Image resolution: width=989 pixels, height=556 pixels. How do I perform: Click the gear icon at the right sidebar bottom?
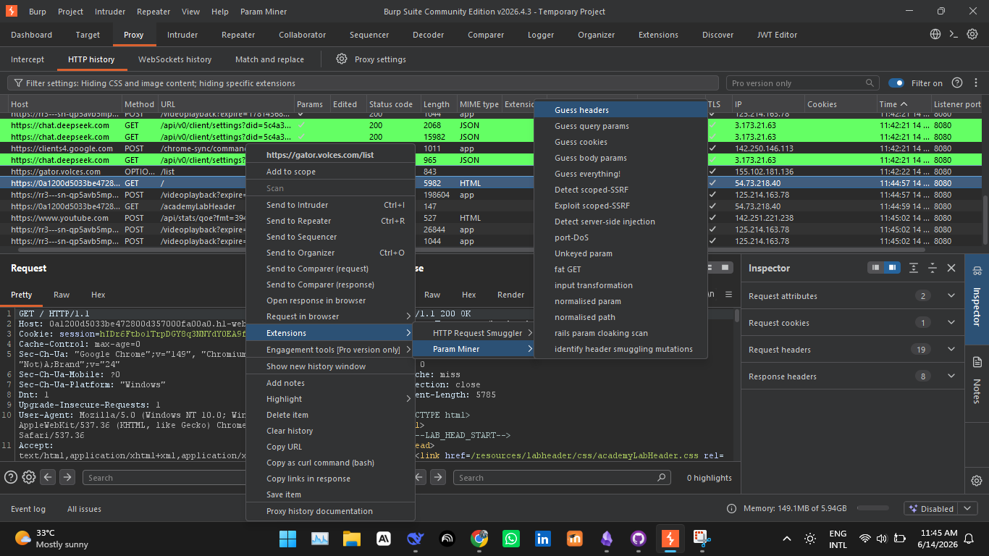tap(977, 481)
